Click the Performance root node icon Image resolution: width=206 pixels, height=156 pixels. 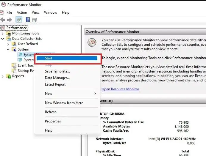pyautogui.click(x=3, y=28)
